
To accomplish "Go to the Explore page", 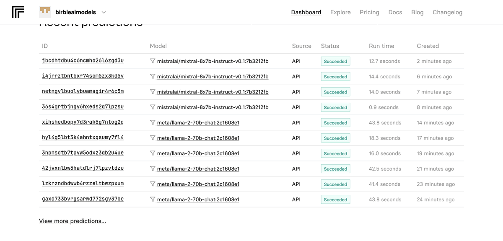I will (x=340, y=12).
